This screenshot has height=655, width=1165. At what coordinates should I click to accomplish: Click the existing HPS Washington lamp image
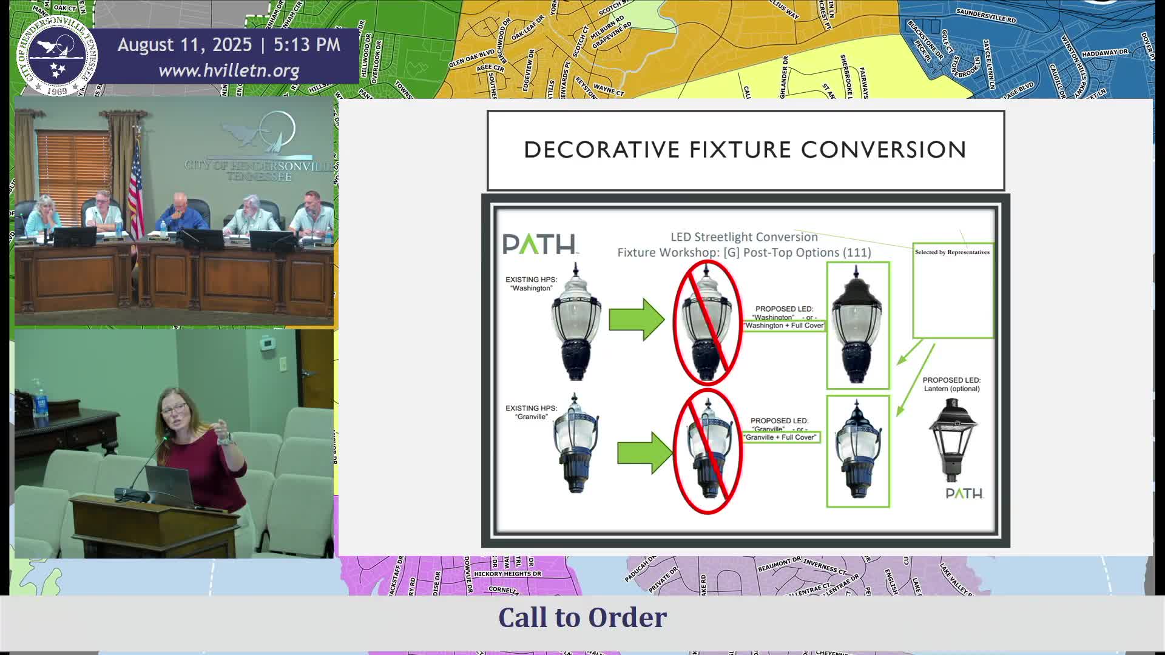point(576,321)
